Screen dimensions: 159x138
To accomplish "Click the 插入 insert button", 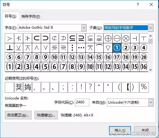I will tap(120, 130).
